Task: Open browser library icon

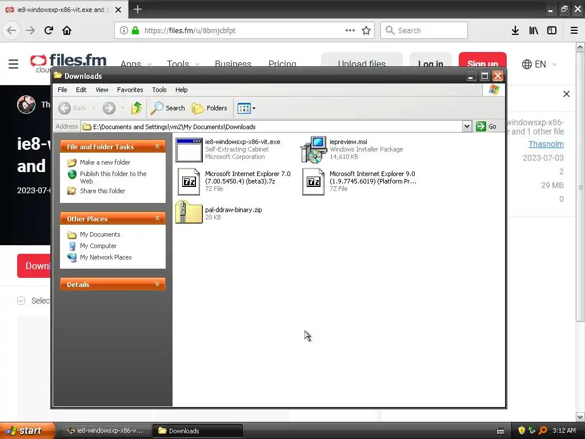Action: coord(534,30)
